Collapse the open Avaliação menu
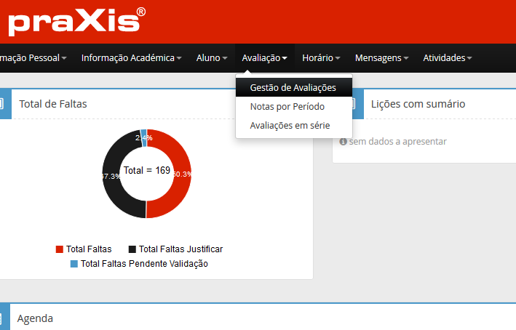Viewport: 516px width, 330px height. (264, 57)
